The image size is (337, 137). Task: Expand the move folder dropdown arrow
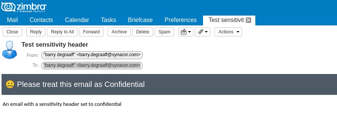190,32
